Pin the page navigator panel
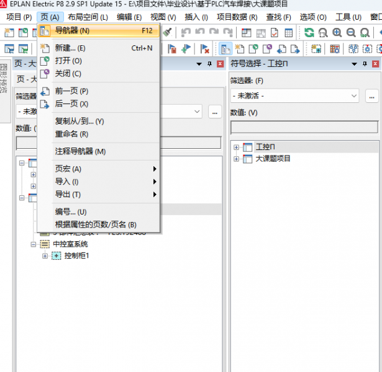 click(x=209, y=64)
